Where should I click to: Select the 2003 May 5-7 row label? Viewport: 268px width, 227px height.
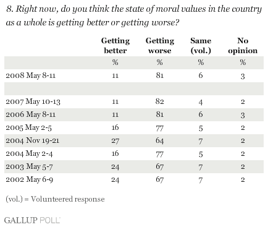tap(29, 166)
